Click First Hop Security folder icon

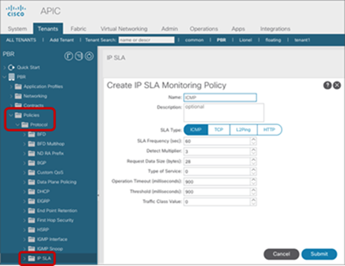point(32,220)
